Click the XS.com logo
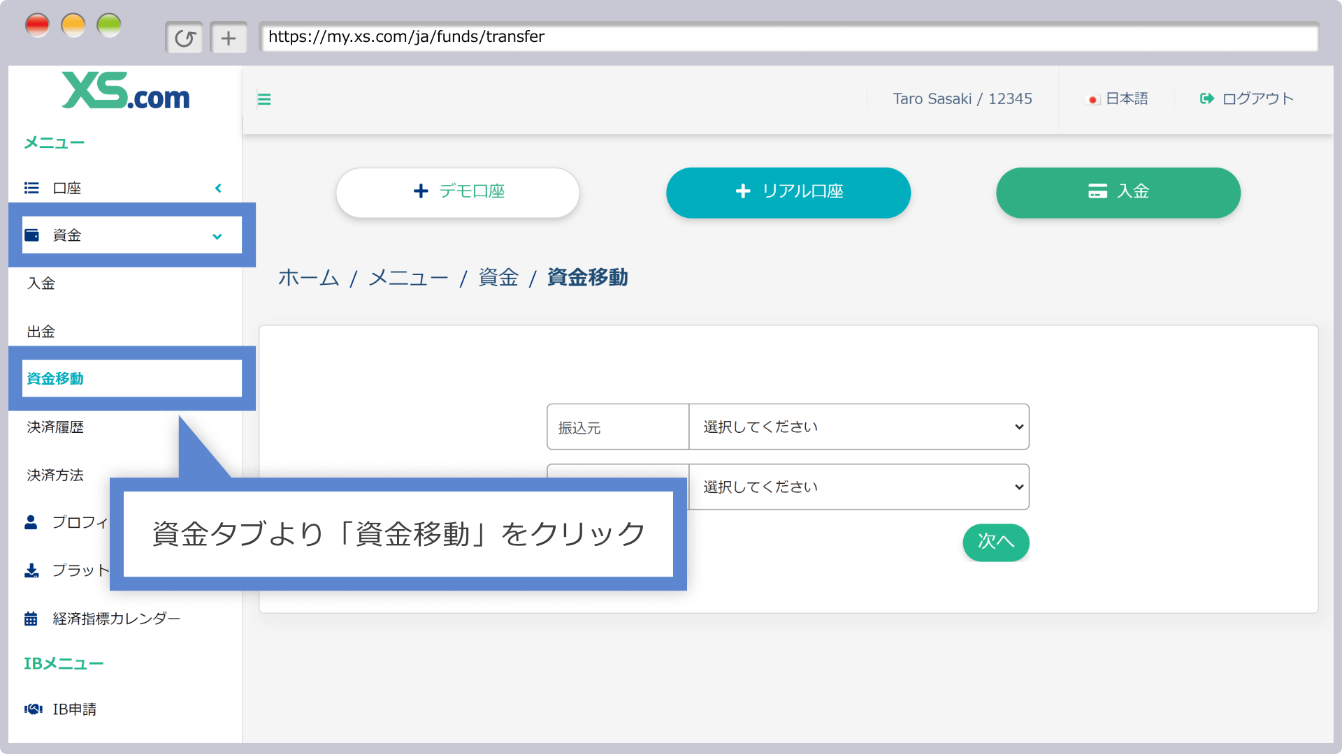This screenshot has width=1342, height=754. point(126,91)
